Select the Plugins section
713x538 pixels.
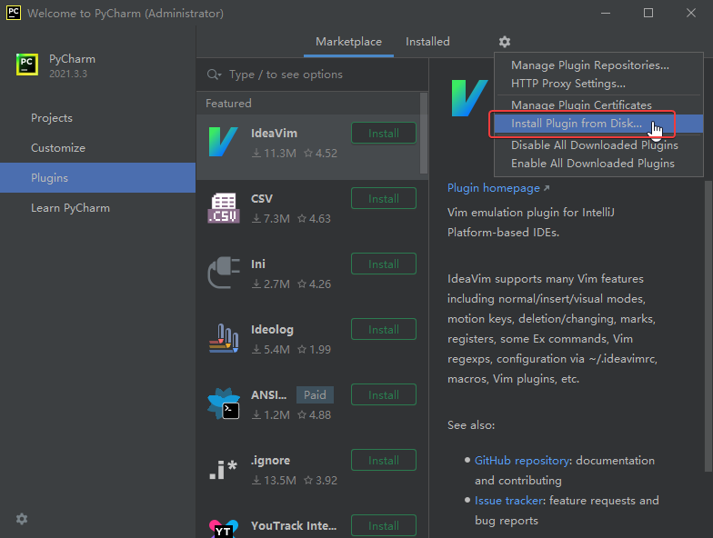point(98,178)
